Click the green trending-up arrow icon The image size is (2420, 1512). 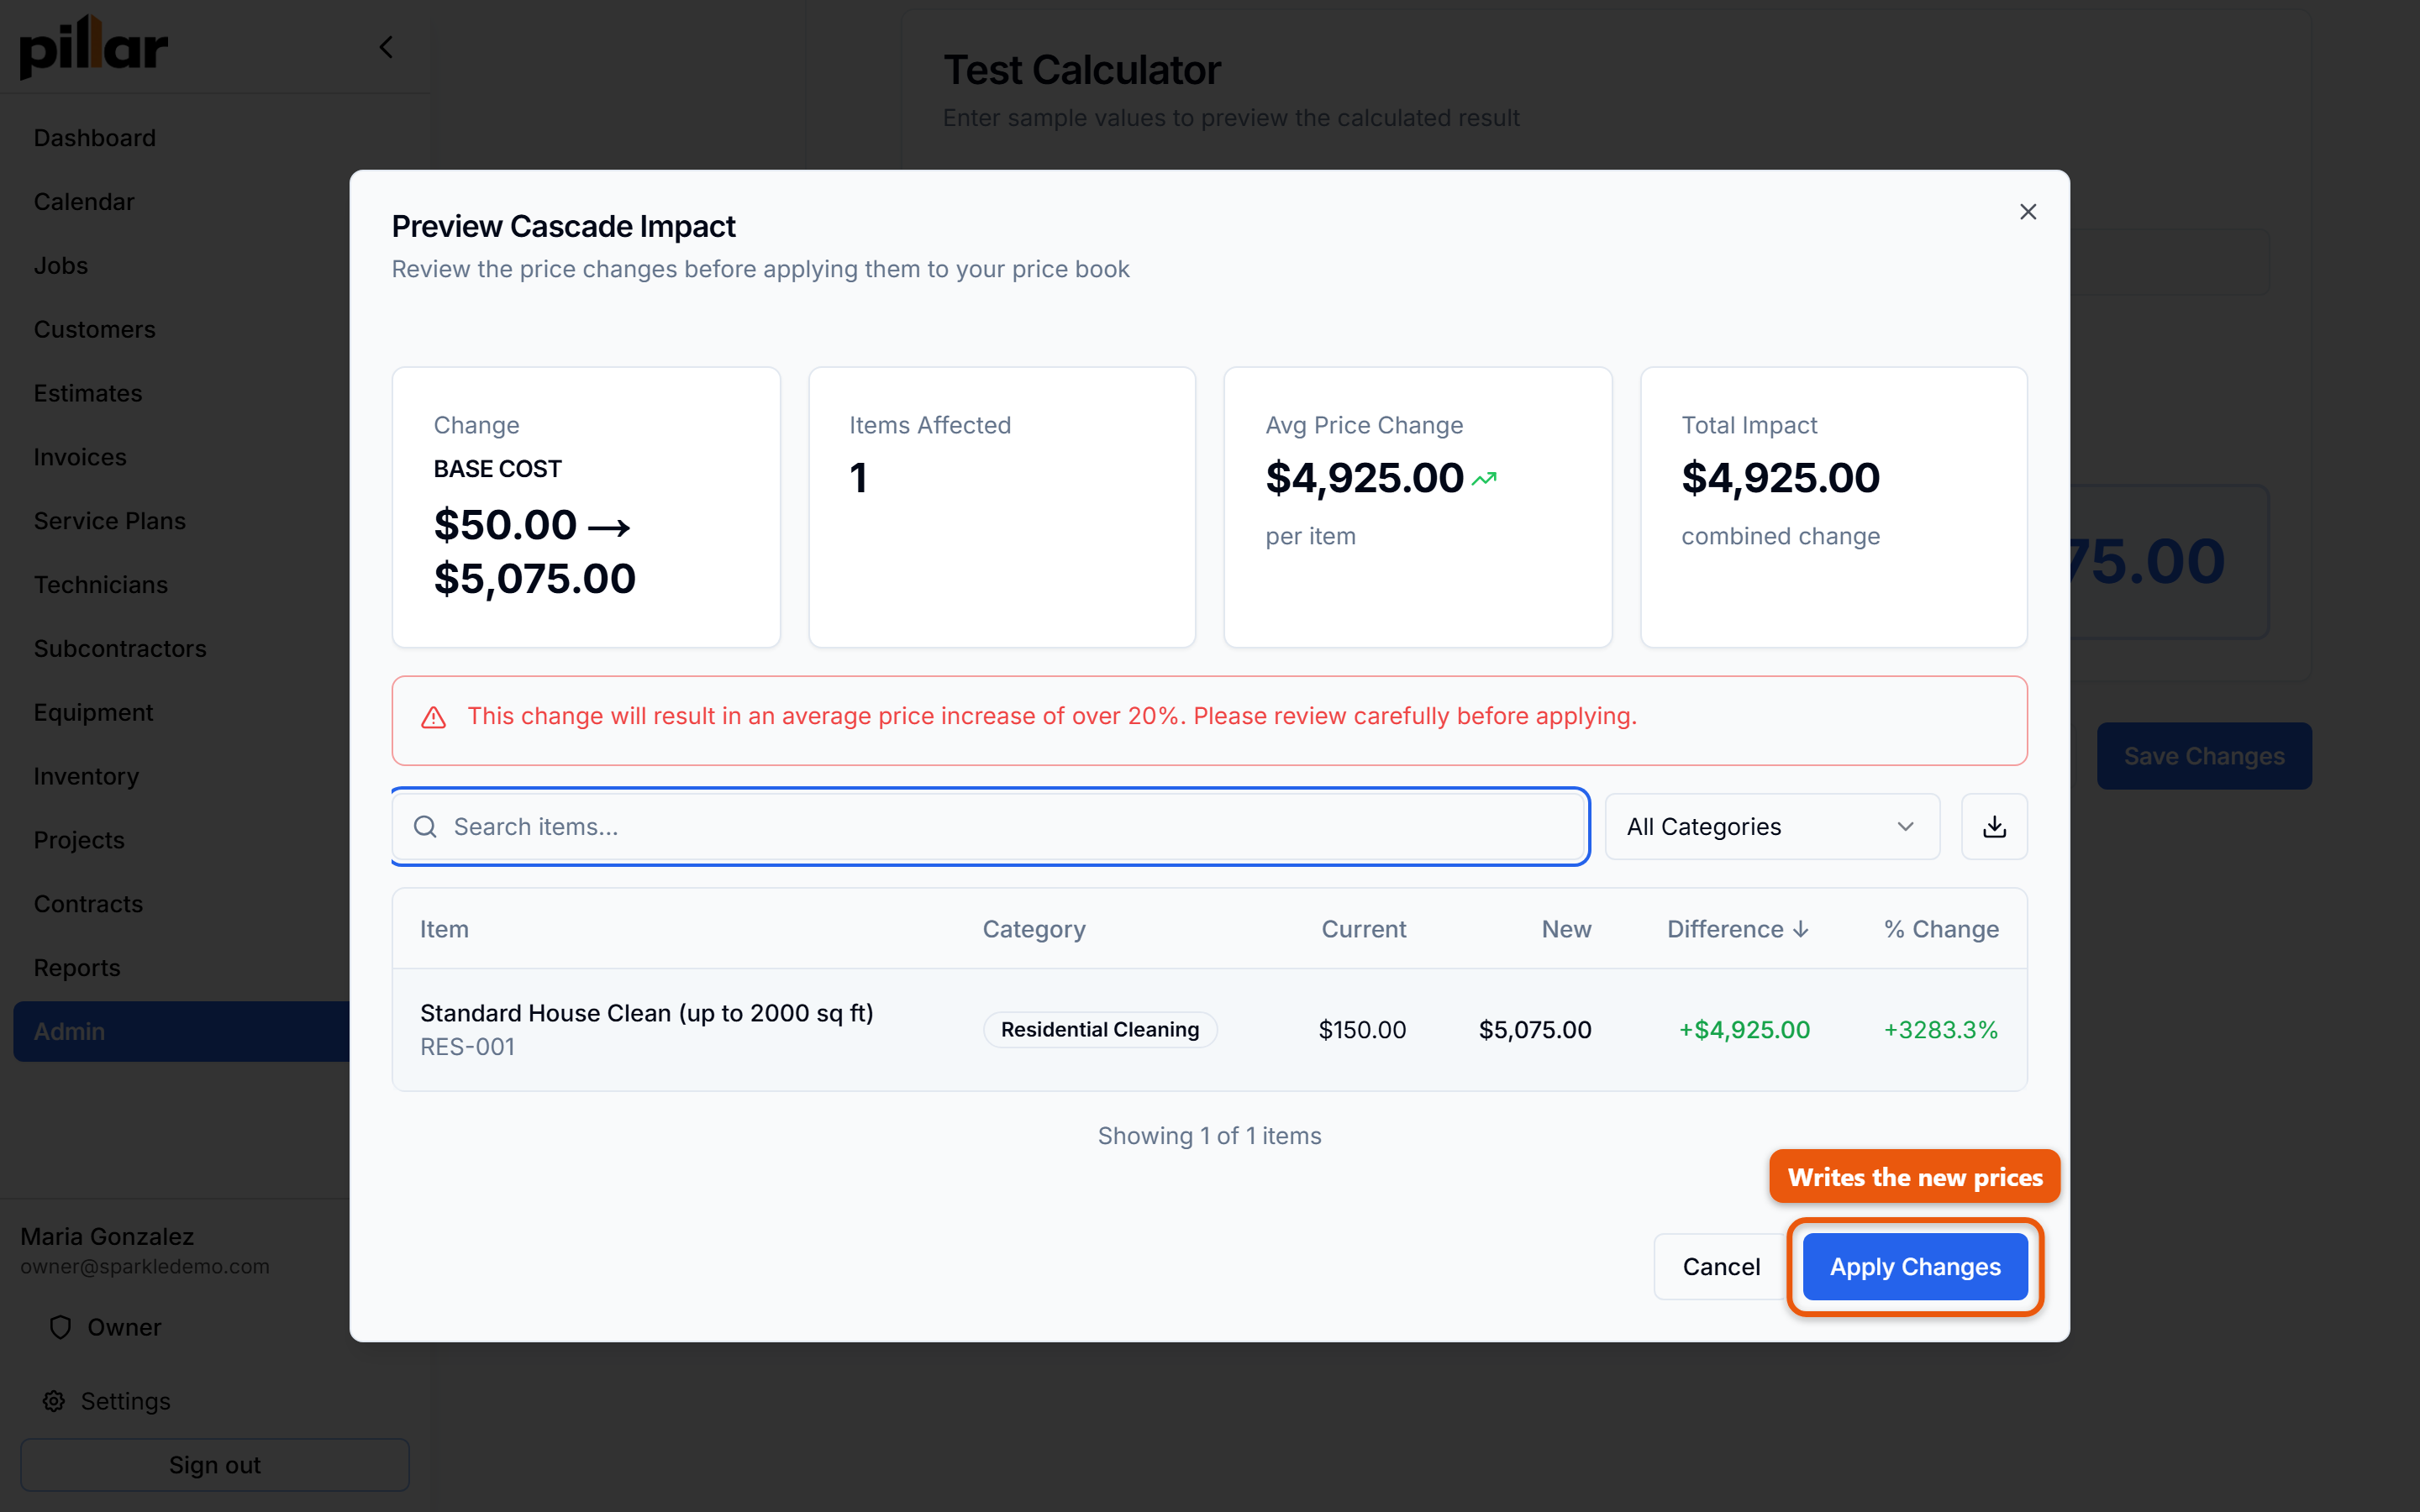pyautogui.click(x=1485, y=478)
